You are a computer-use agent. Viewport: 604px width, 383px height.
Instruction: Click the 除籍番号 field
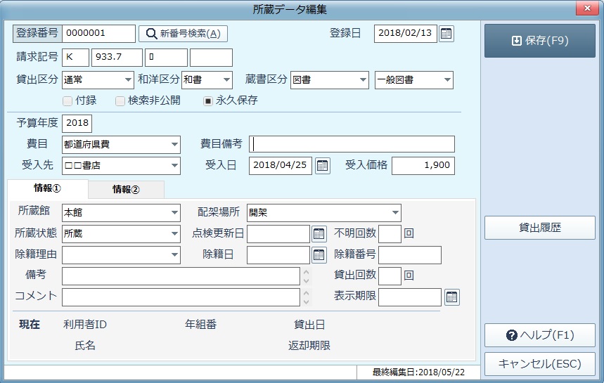point(410,255)
